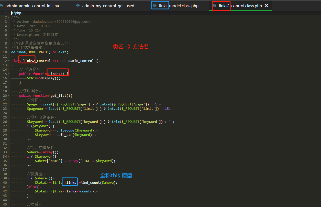Click the comment "// 管理链接"
This screenshot has height=207, width=321.
click(30, 70)
